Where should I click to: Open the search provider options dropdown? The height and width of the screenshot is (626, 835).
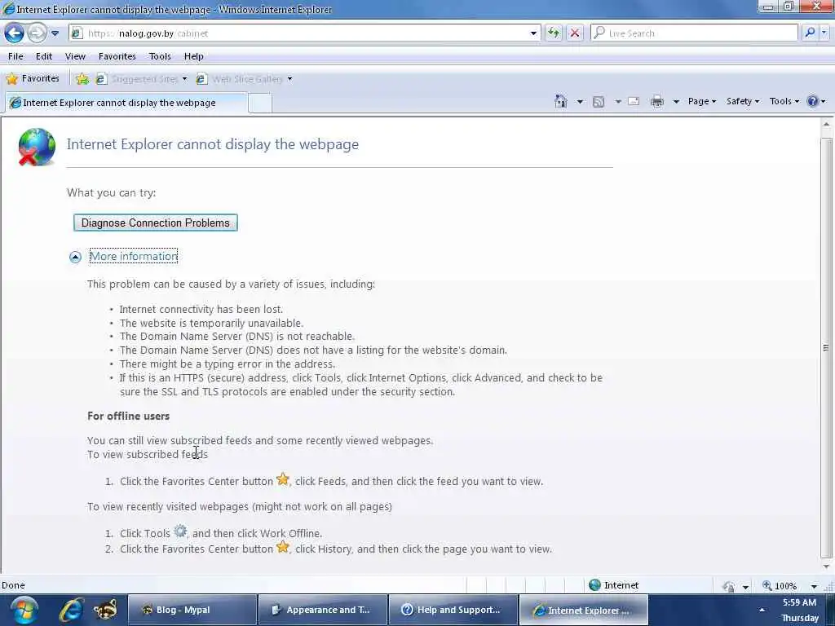point(824,33)
